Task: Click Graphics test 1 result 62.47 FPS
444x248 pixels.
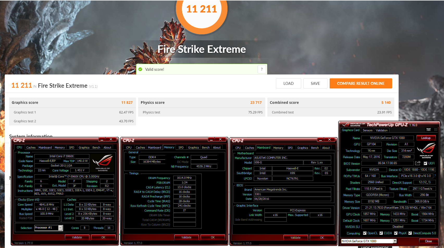Action: [126, 112]
